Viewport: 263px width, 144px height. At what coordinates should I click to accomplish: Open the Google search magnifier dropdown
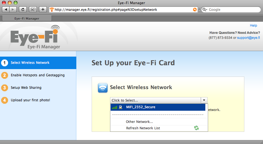tap(205, 9)
